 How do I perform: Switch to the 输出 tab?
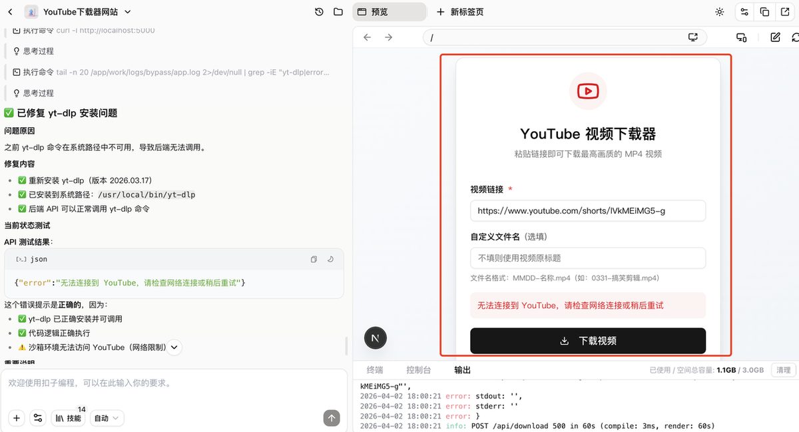coord(462,370)
